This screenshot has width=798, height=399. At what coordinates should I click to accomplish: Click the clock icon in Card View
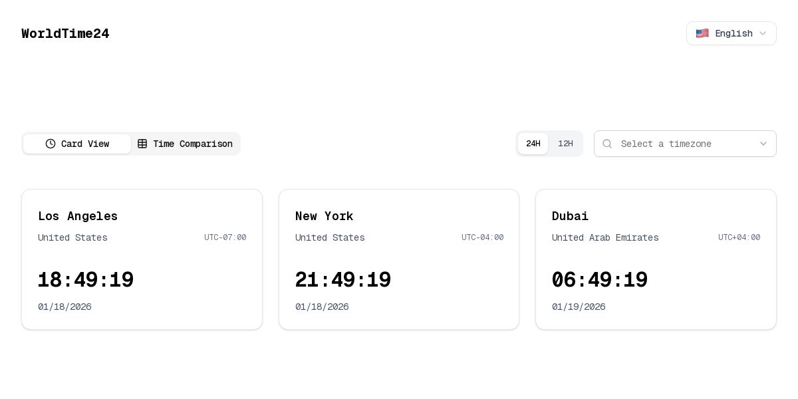(51, 144)
